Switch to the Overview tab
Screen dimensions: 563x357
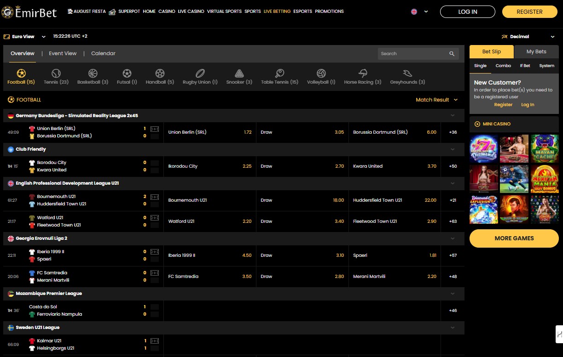point(23,54)
